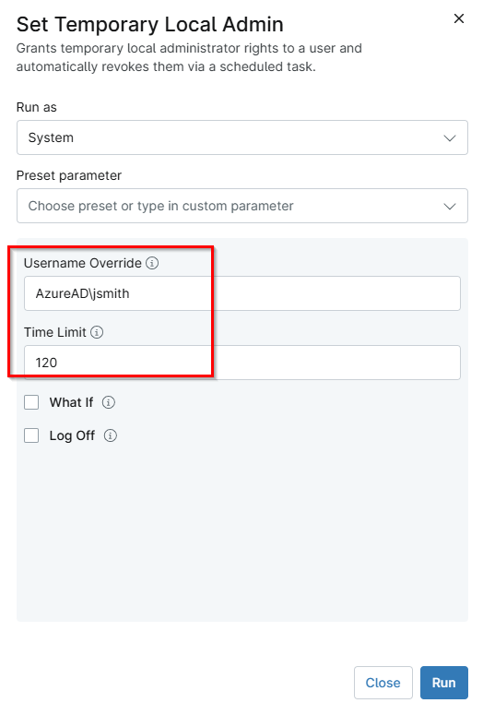
Task: Tick the Log Off checkbox
Action: coord(31,435)
